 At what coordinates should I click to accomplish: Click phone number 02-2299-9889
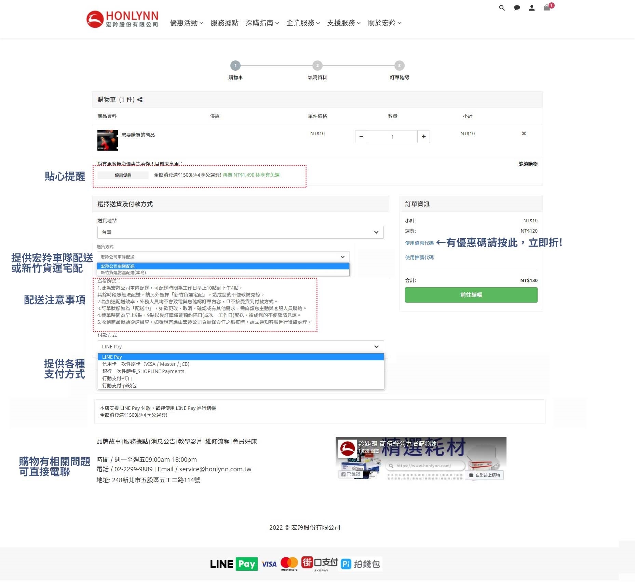click(133, 469)
